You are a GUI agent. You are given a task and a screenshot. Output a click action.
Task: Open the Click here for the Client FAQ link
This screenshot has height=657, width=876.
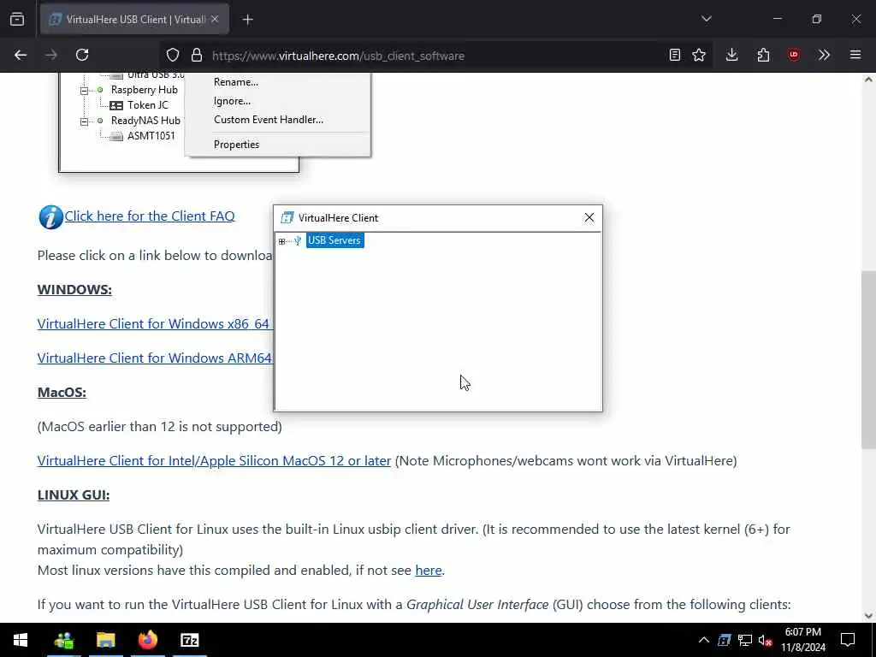[150, 216]
